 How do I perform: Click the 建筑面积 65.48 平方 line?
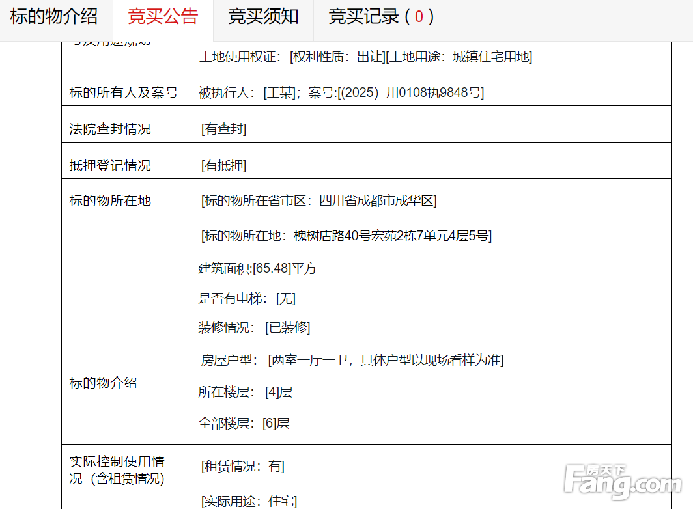pos(257,268)
